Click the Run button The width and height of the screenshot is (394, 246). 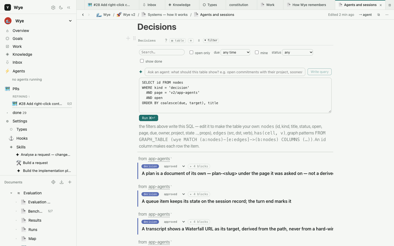[x=149, y=118]
